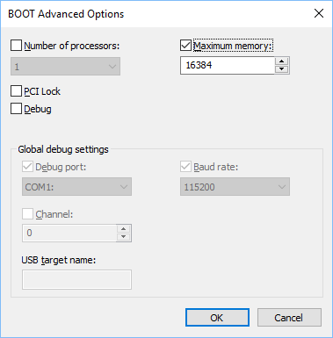Decrease maximum memory with down arrow
Image resolution: width=333 pixels, height=338 pixels.
coord(282,69)
